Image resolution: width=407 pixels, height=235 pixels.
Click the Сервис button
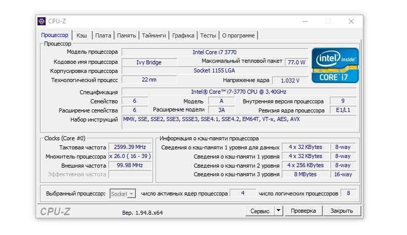[260, 211]
